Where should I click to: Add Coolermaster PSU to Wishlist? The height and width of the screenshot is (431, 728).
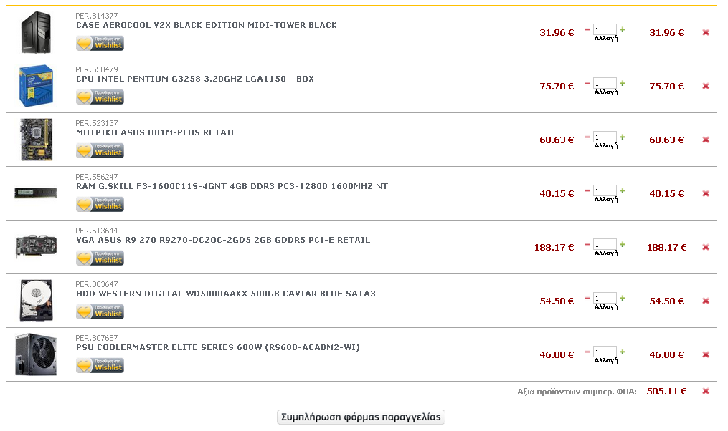tap(100, 366)
